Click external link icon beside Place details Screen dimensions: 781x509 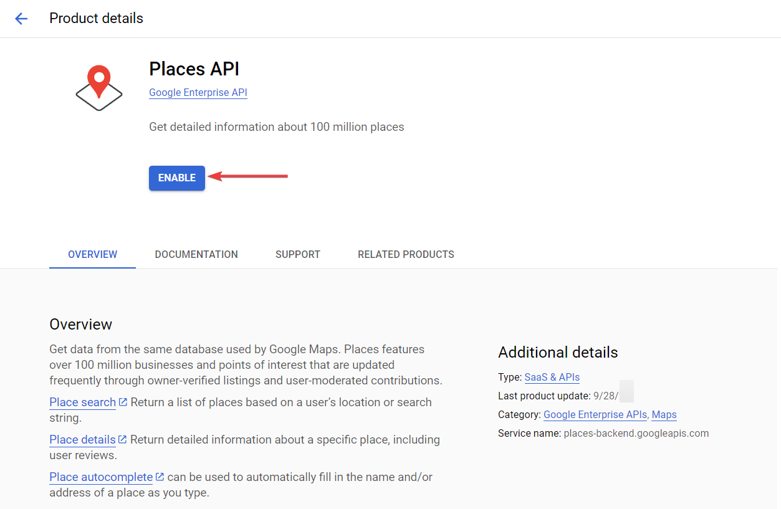coord(122,439)
